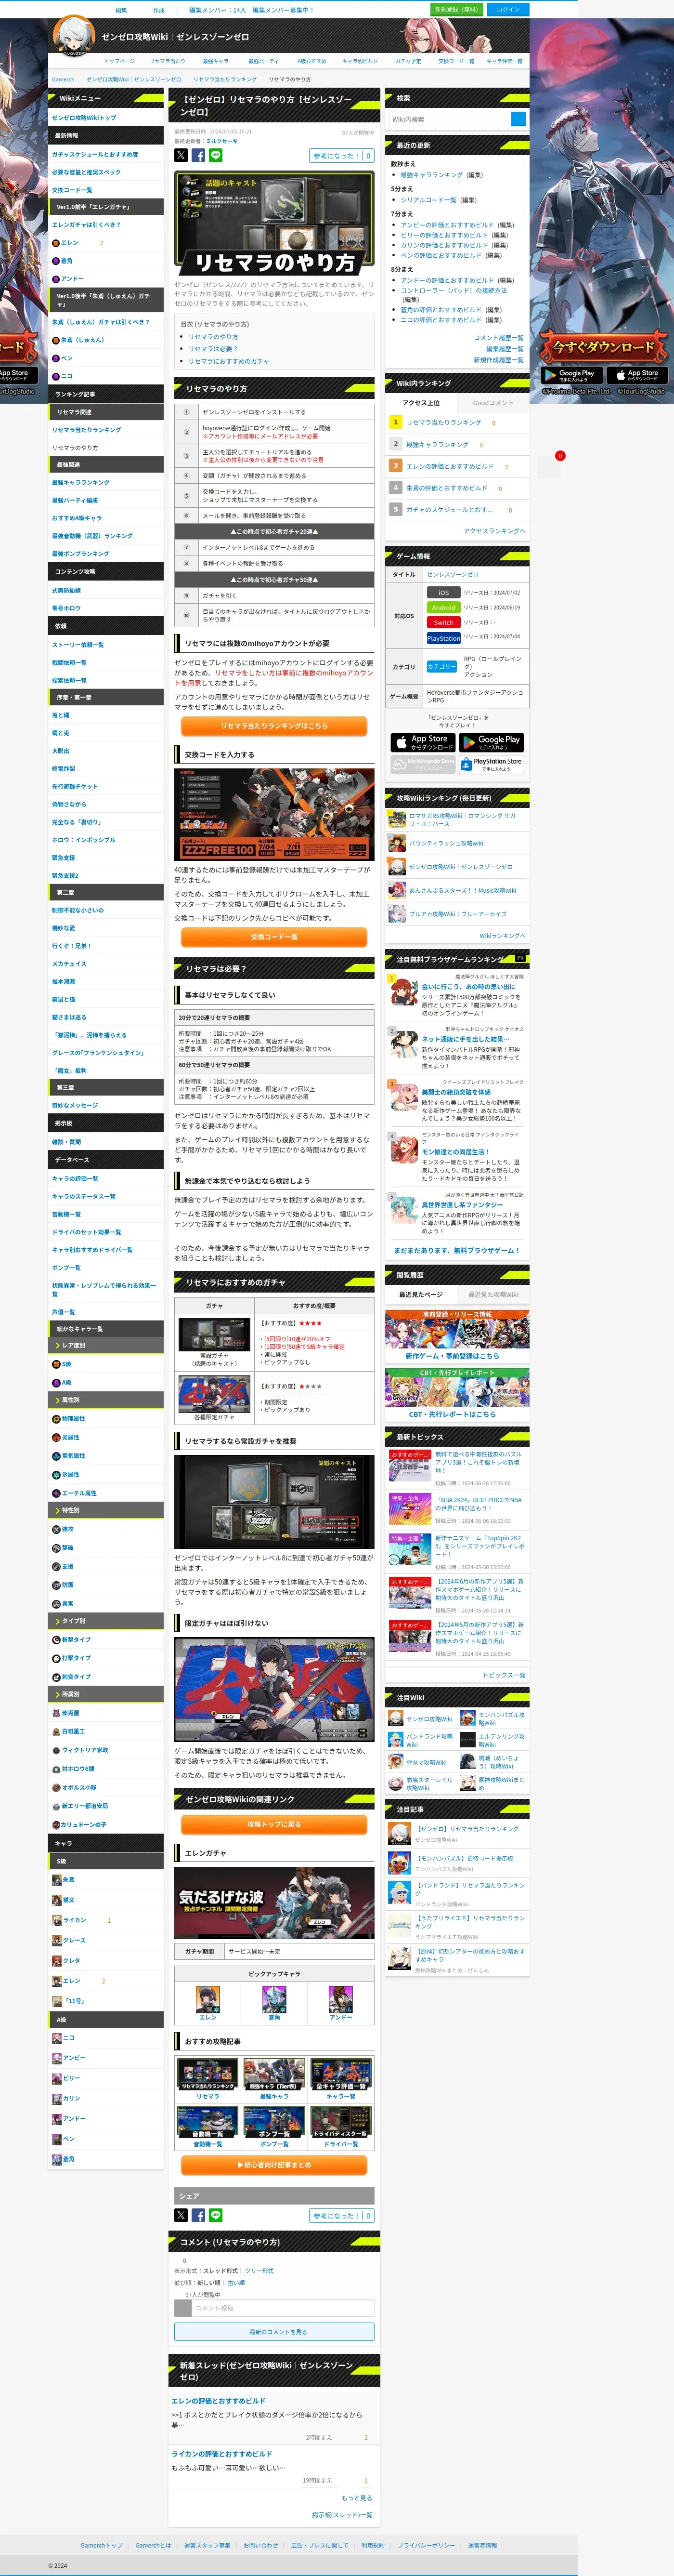Click the App Store download badge in game info
This screenshot has width=674, height=2576.
click(x=422, y=742)
